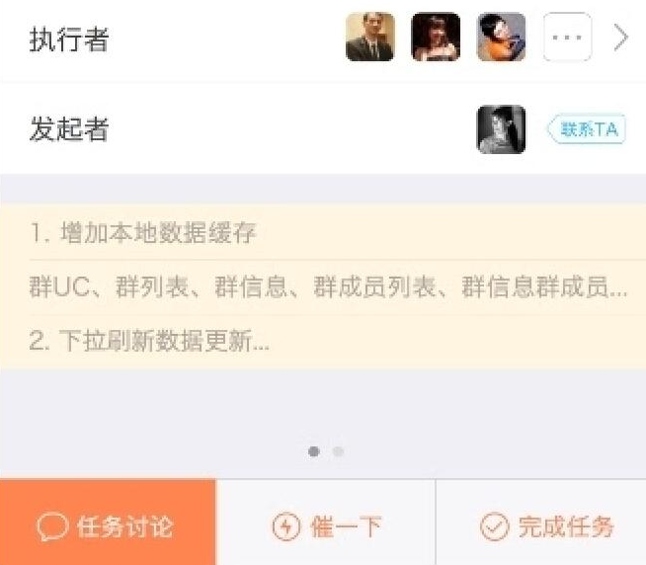This screenshot has height=565, width=646.
Task: Switch to the second page indicator dot
Action: coord(338,451)
